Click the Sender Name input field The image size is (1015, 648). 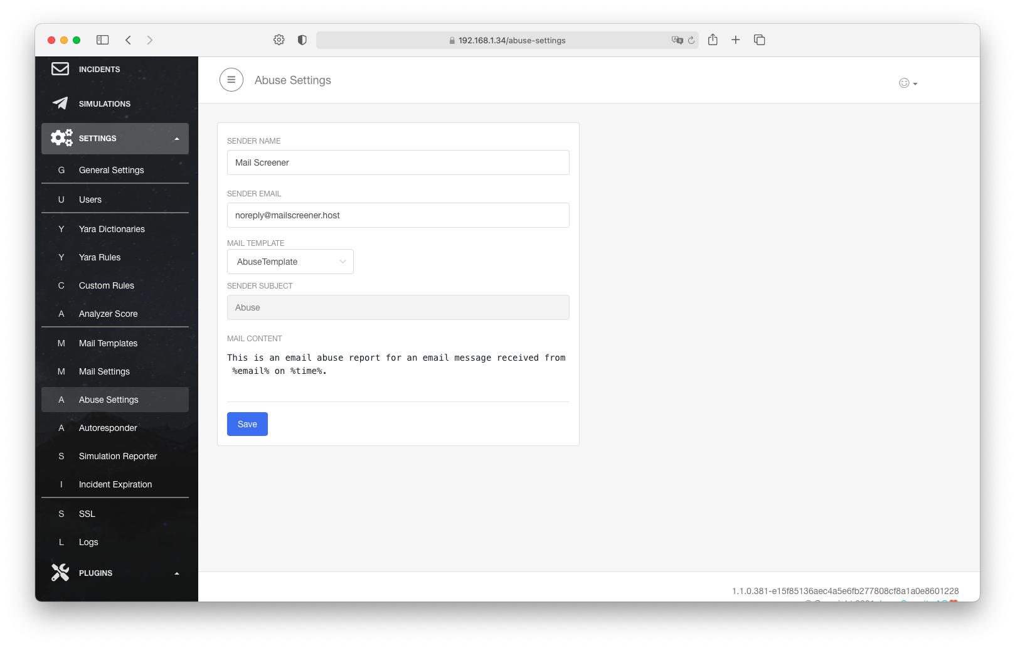398,162
